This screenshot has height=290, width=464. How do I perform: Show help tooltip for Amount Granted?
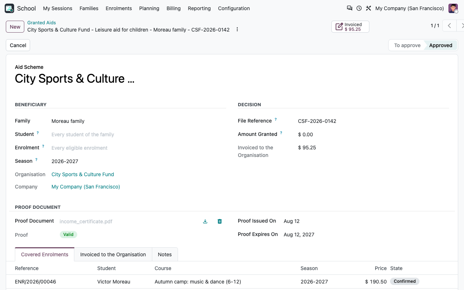pyautogui.click(x=281, y=133)
